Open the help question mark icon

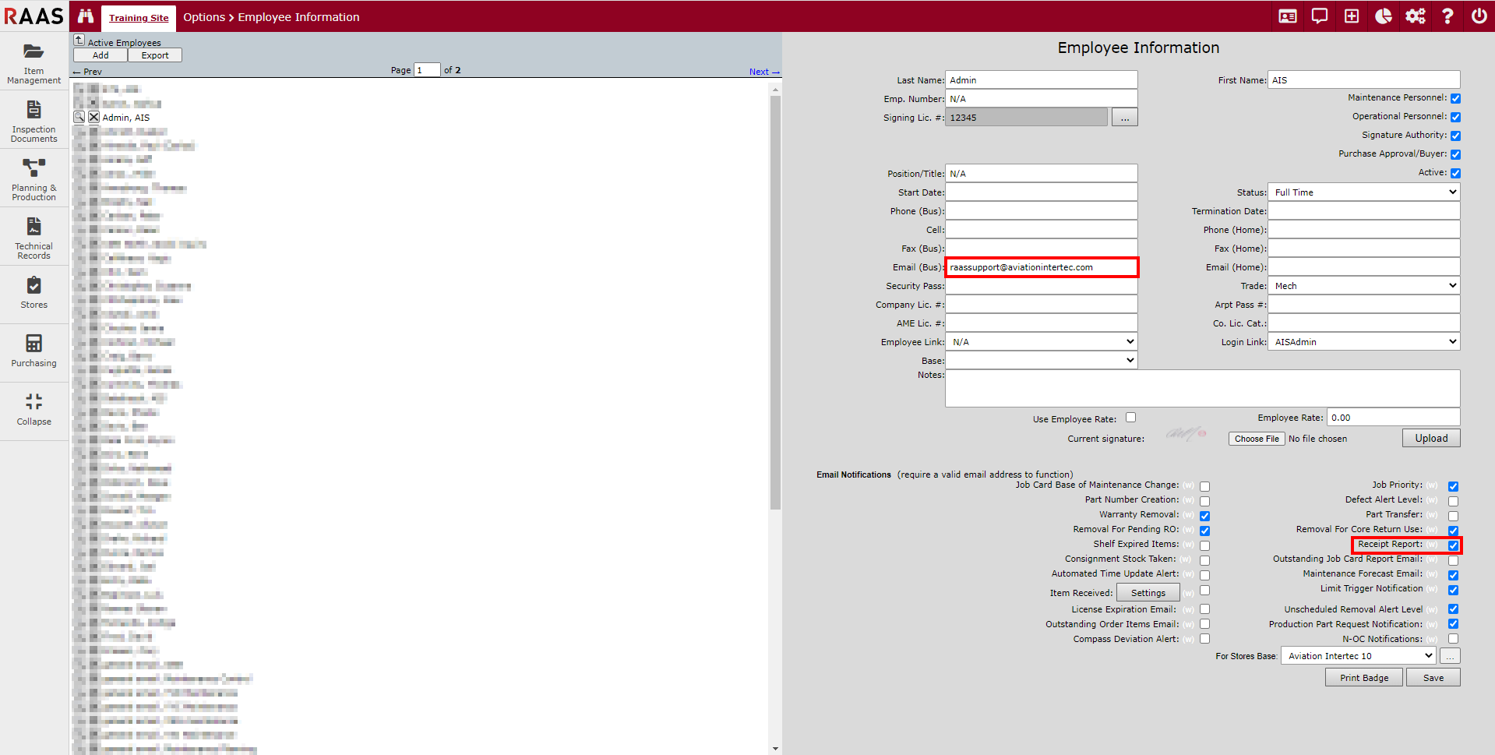pyautogui.click(x=1447, y=16)
